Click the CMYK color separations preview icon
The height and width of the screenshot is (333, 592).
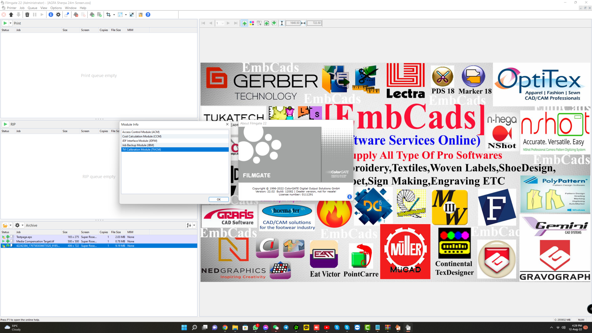pos(252,23)
